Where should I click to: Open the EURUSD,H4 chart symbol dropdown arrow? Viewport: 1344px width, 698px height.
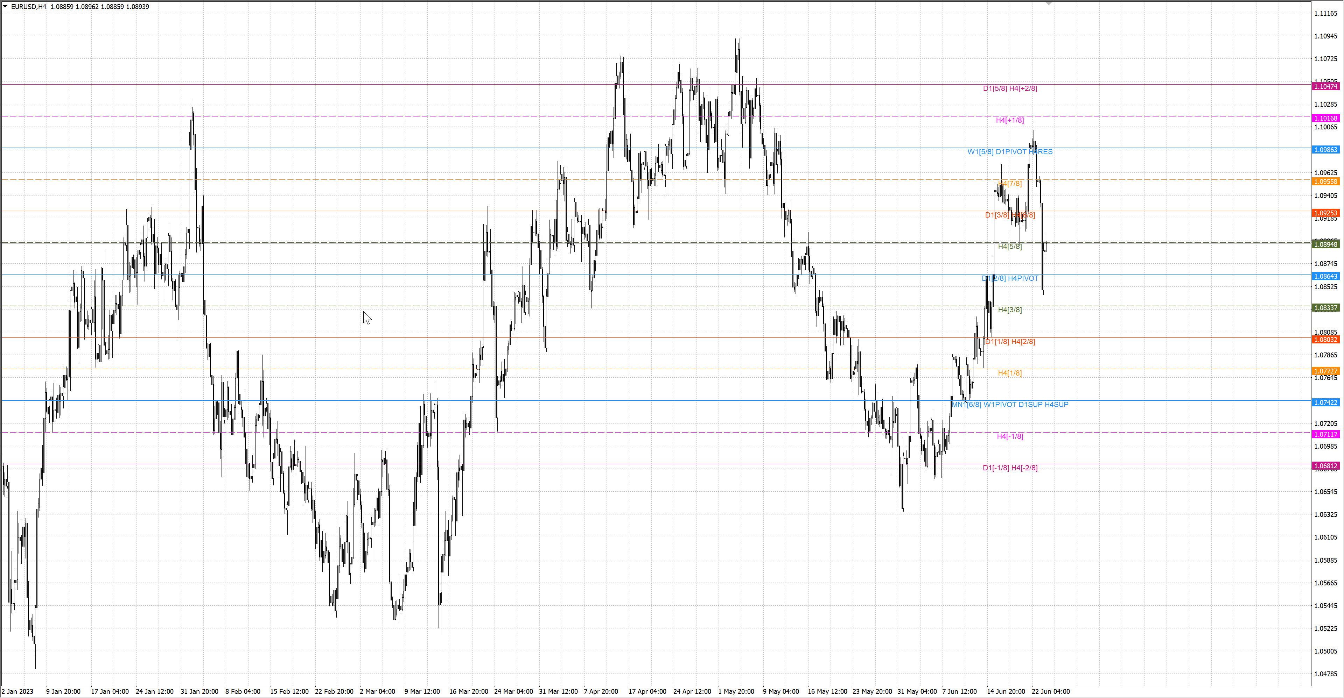5,7
